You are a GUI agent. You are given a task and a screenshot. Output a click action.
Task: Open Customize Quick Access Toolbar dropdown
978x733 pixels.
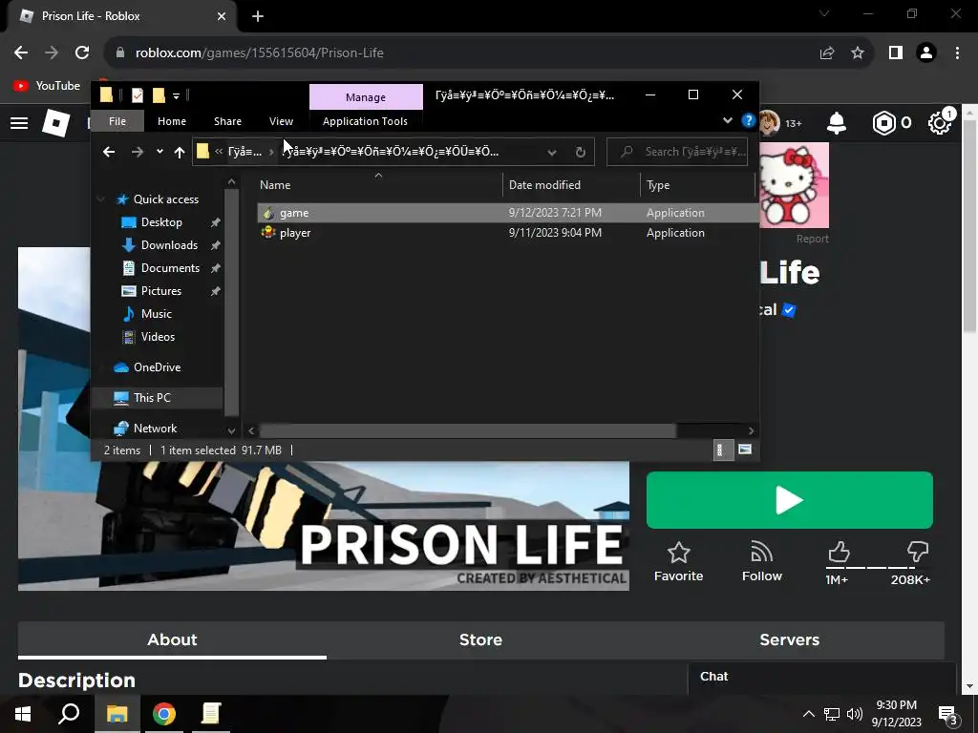click(177, 96)
